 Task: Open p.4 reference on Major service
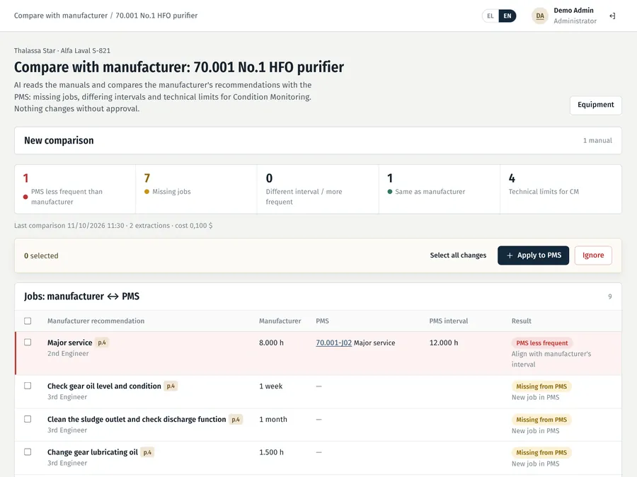click(101, 343)
